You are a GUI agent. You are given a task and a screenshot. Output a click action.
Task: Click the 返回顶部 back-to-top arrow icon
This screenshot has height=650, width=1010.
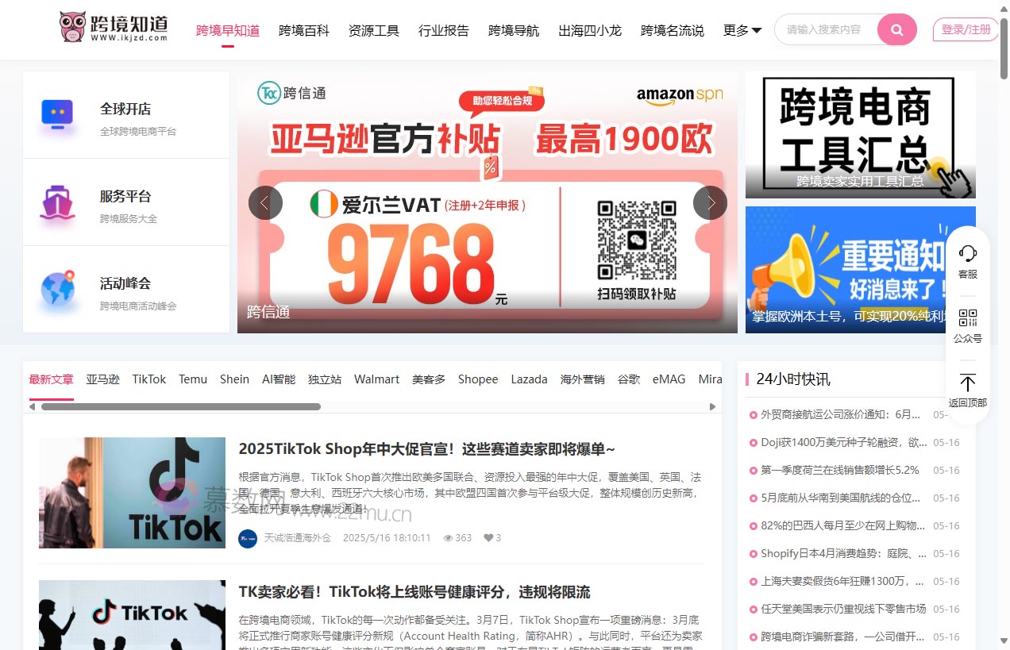(967, 383)
